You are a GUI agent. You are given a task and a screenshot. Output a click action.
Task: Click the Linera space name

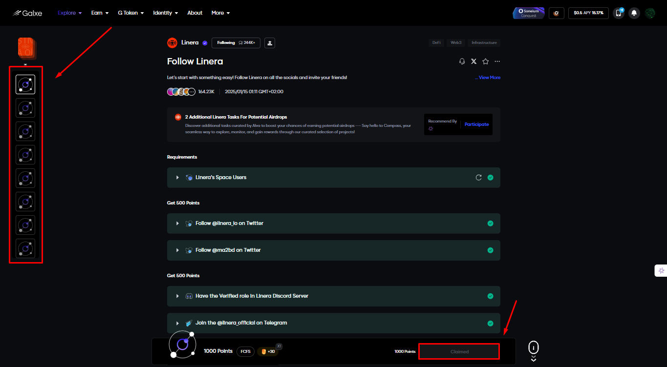(x=190, y=43)
